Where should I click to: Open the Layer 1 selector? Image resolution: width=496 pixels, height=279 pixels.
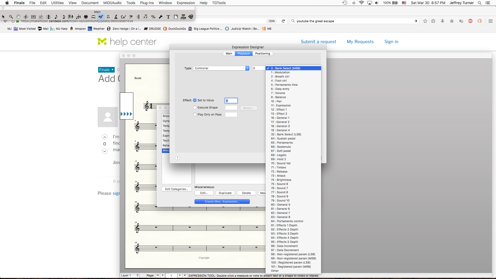point(130,275)
